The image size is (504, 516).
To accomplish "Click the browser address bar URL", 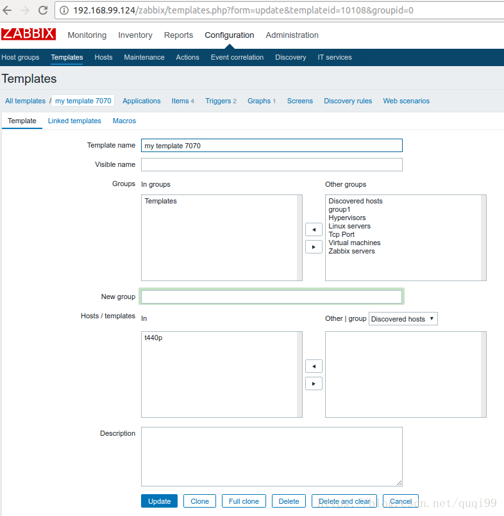I will coord(243,10).
